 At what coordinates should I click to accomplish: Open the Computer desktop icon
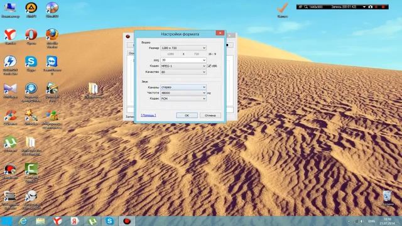click(10, 10)
